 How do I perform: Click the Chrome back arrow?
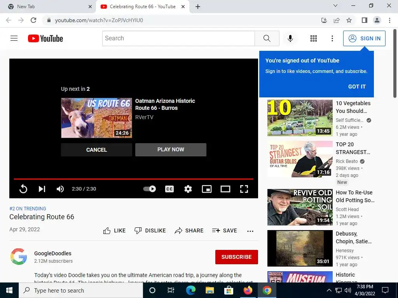pos(9,20)
